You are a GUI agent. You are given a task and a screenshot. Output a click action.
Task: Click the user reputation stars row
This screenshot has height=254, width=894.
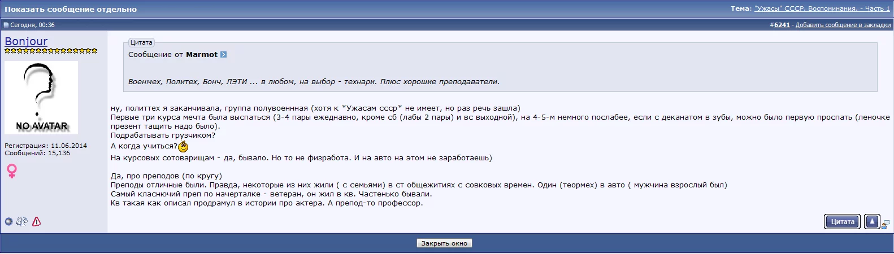pos(51,51)
